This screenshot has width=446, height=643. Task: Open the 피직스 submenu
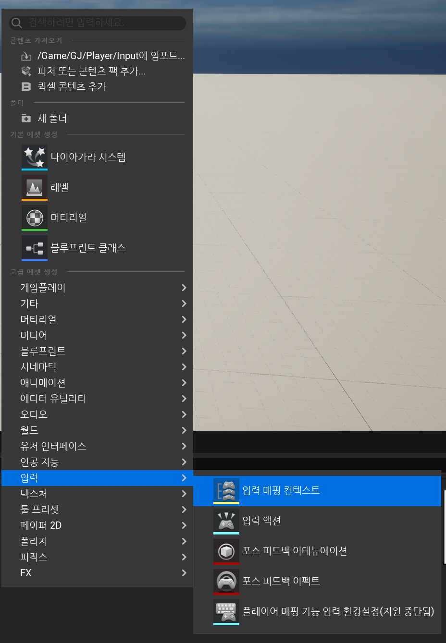98,557
